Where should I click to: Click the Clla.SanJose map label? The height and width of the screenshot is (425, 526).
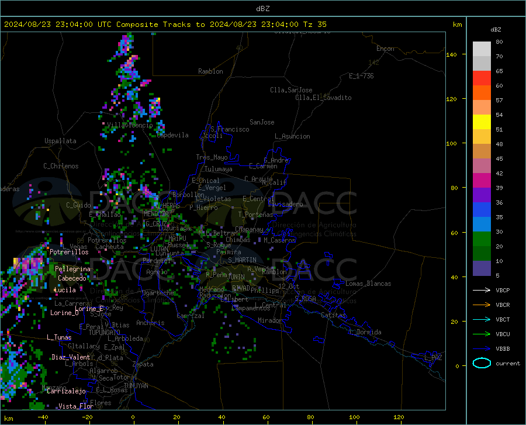(x=291, y=90)
